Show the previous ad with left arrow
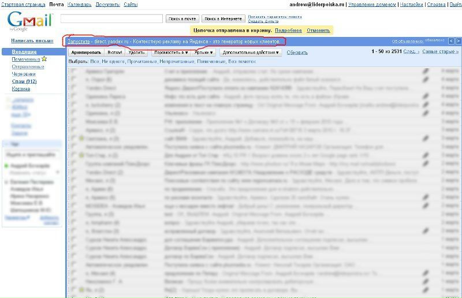 (x=451, y=41)
